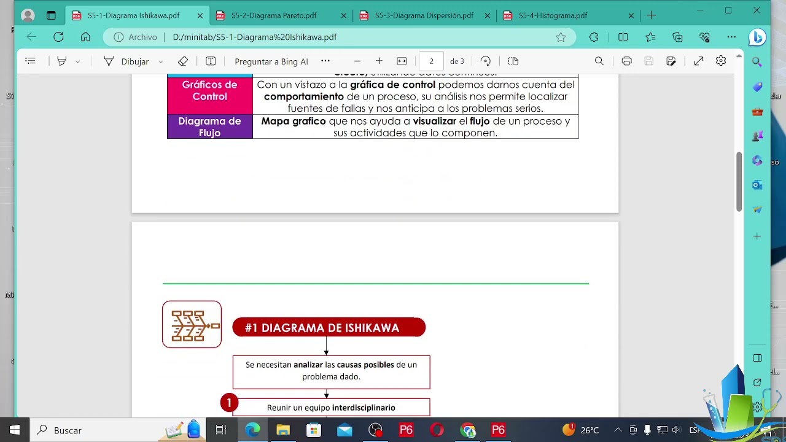Open the Favorites list
This screenshot has height=442, width=786.
click(x=650, y=37)
